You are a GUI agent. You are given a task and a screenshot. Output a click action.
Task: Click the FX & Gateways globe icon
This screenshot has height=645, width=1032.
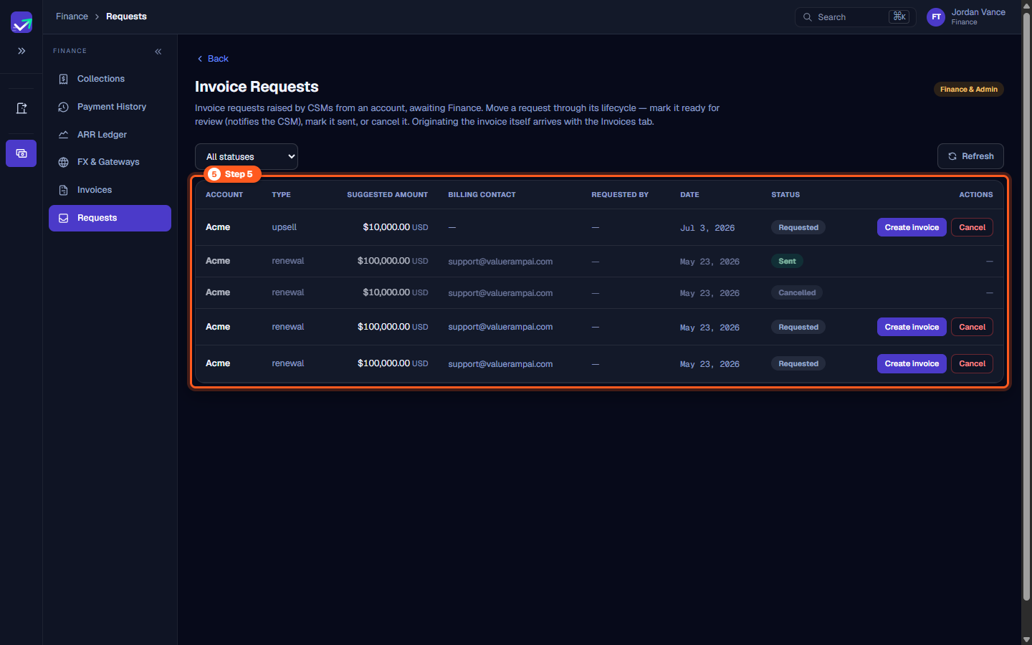(64, 162)
